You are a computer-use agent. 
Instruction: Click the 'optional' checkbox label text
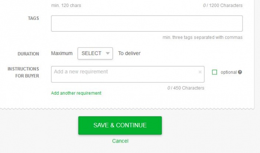228,72
